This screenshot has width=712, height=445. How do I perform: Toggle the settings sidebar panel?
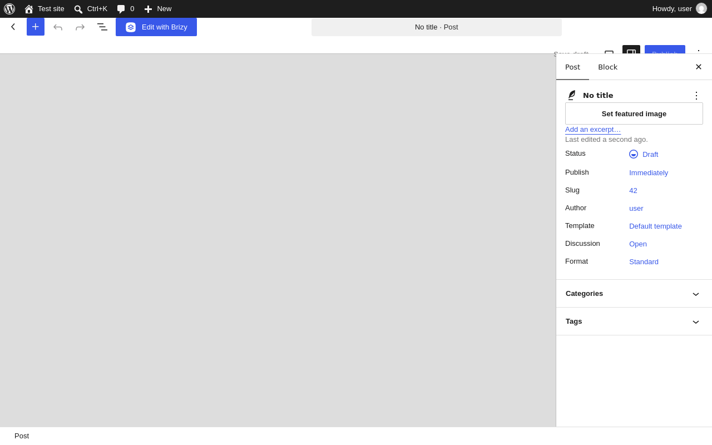coord(631,50)
